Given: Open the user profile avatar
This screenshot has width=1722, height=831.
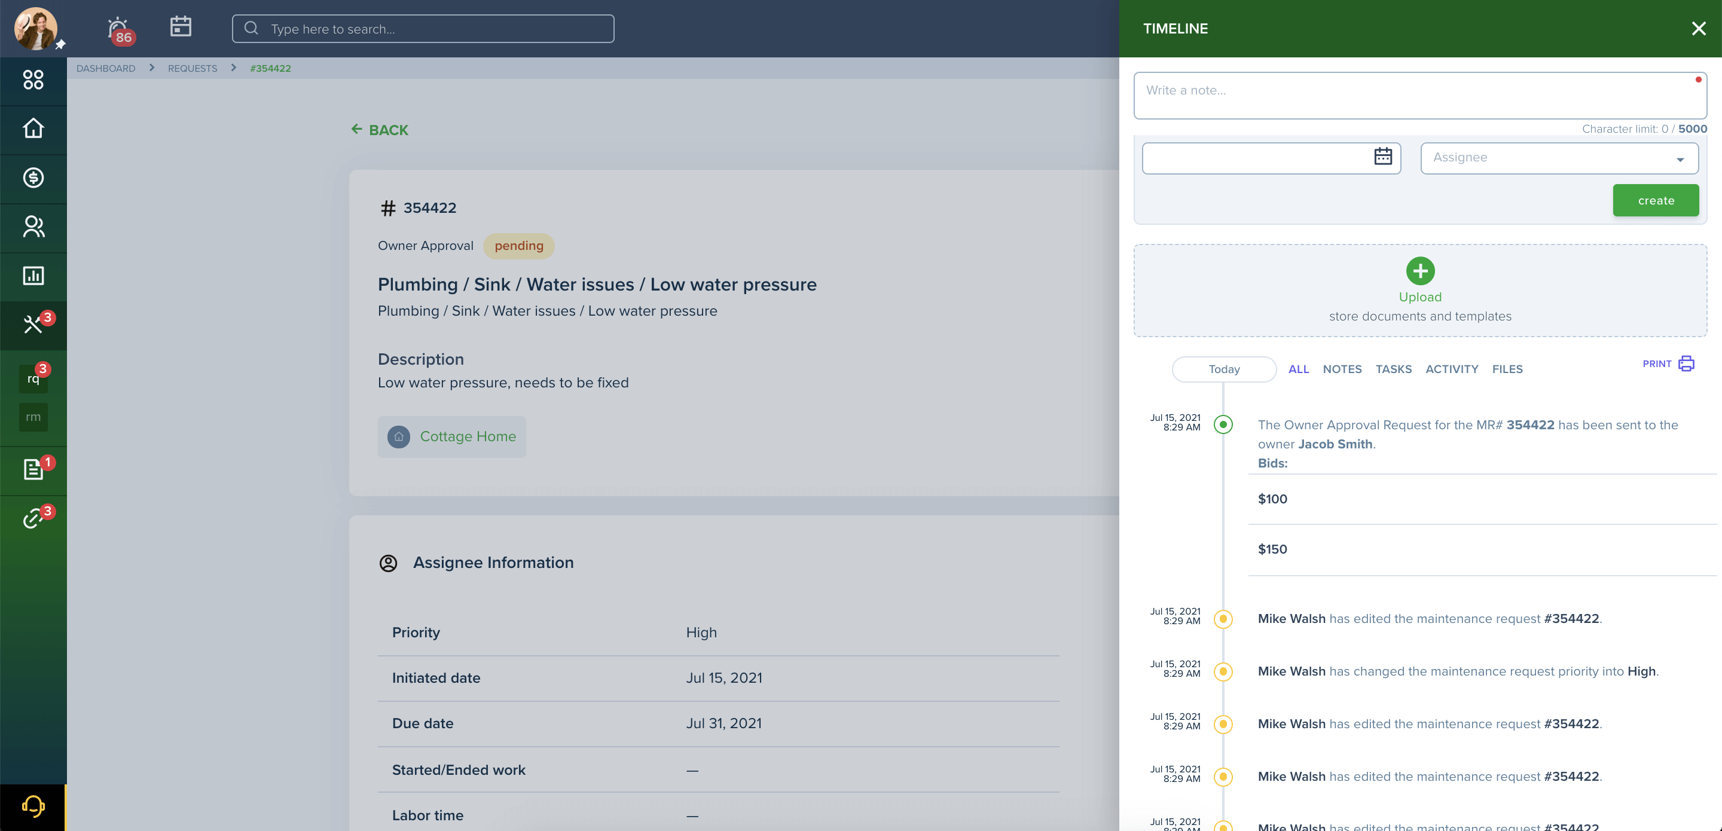Looking at the screenshot, I should tap(35, 28).
